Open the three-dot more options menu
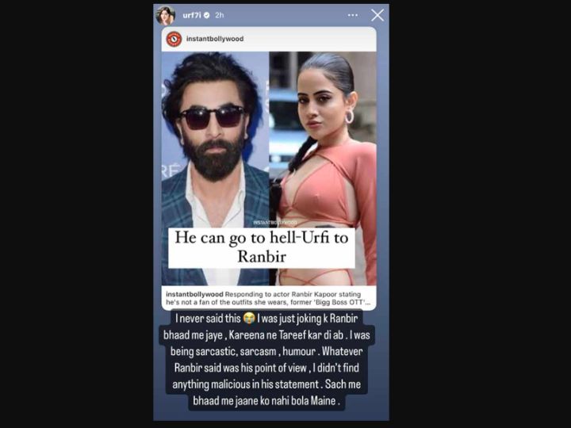 coord(352,15)
